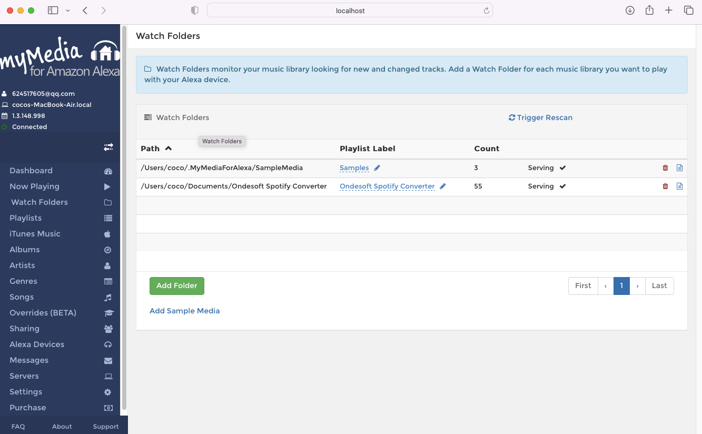This screenshot has width=702, height=434.
Task: Open Albums section
Action: tap(25, 250)
